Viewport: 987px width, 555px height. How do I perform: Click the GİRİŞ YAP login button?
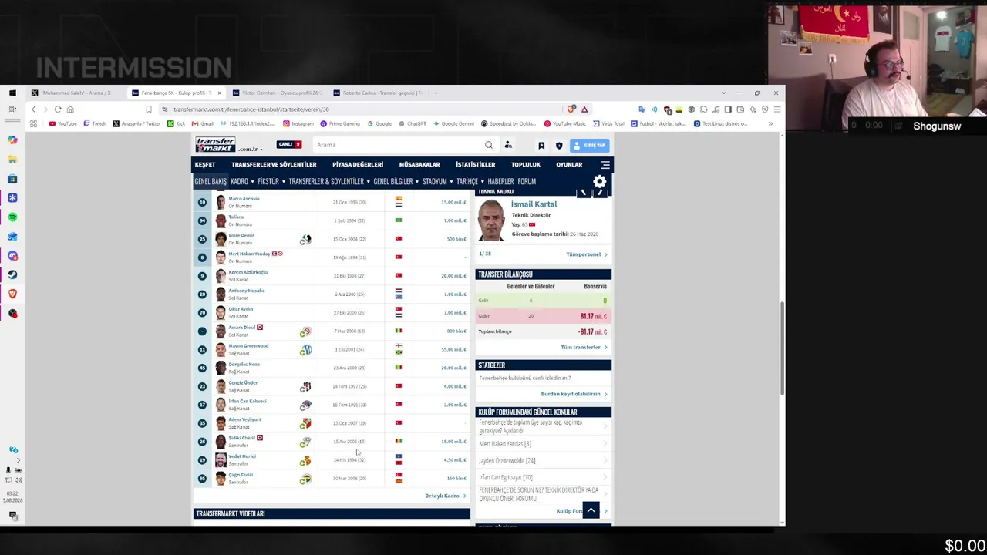tap(591, 145)
